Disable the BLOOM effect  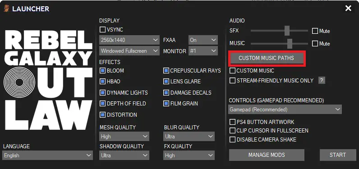pos(102,71)
